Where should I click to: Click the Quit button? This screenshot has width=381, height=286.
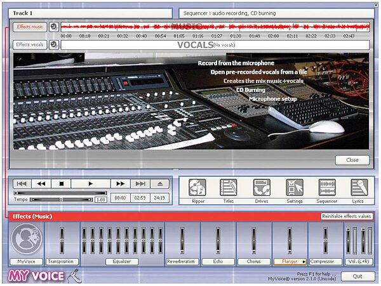(x=358, y=276)
